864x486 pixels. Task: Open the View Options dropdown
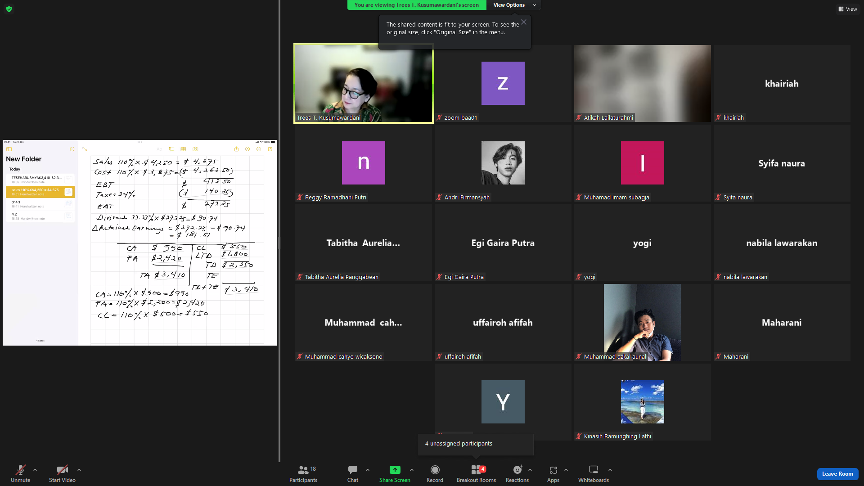[x=514, y=5]
